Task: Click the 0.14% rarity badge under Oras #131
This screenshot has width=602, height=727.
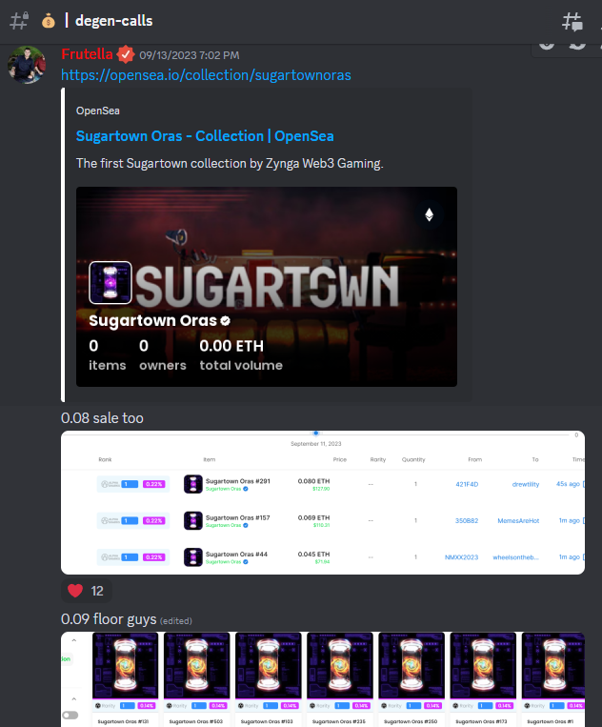Action: pos(147,706)
